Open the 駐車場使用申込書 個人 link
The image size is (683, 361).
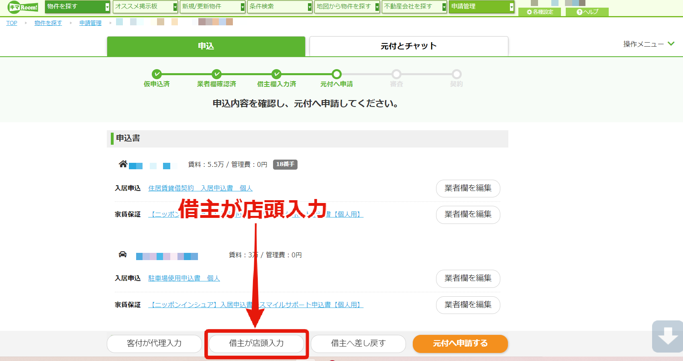tap(184, 278)
